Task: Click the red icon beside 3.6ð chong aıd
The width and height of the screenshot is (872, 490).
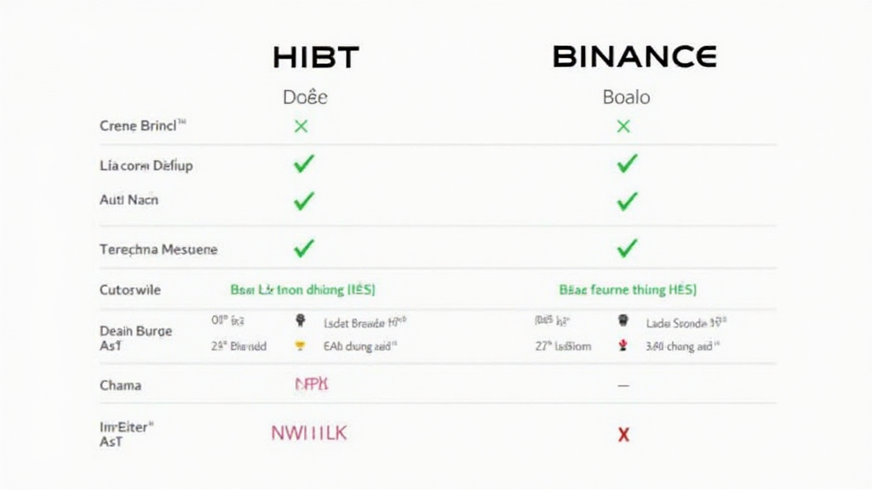Action: point(623,345)
